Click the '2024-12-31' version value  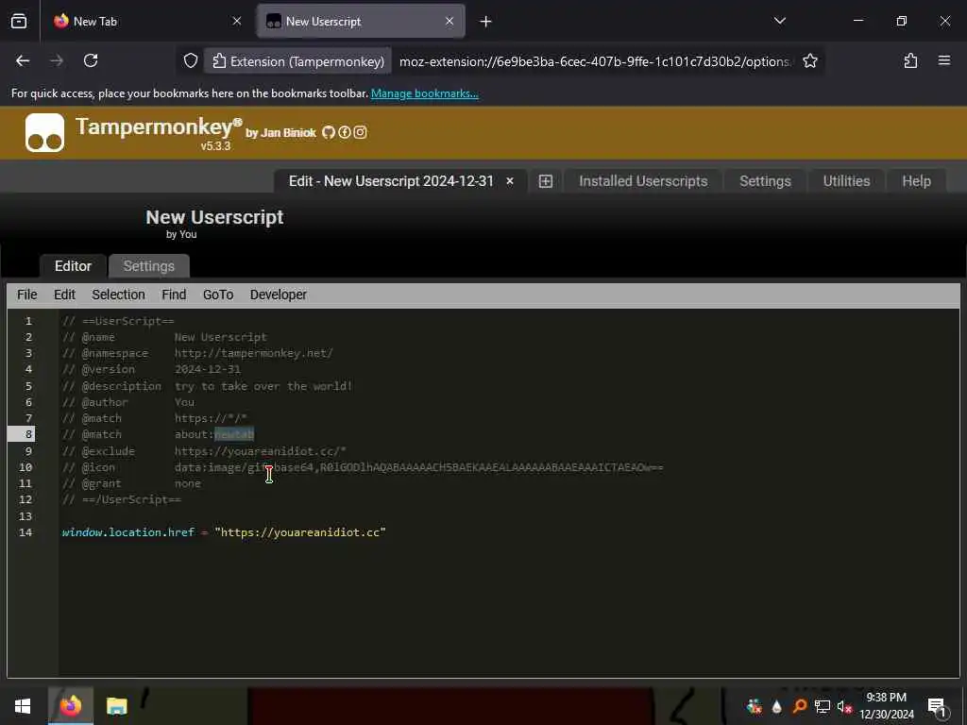tap(207, 369)
